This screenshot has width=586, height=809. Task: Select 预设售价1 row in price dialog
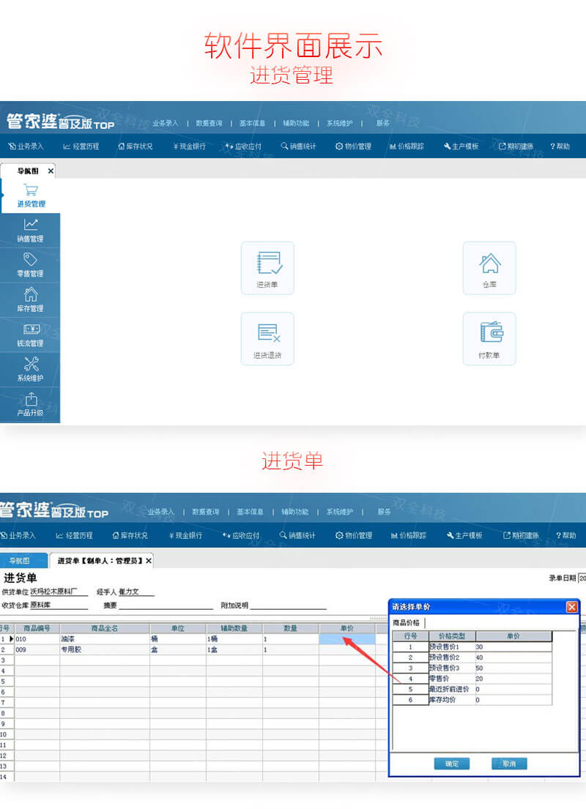click(x=472, y=646)
